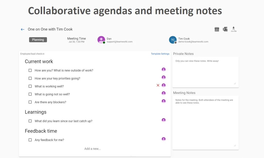
Task: Click 'Add a new...' to add item
Action: pyautogui.click(x=93, y=148)
